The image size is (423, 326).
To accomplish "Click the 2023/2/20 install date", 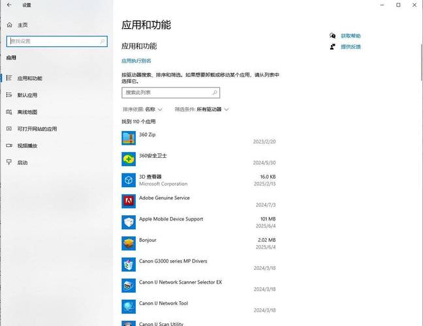I will click(264, 141).
